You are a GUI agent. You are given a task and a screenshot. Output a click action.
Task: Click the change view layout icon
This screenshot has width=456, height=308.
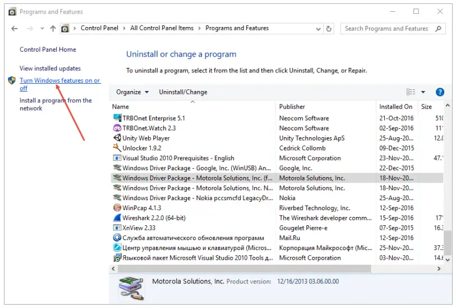point(411,92)
